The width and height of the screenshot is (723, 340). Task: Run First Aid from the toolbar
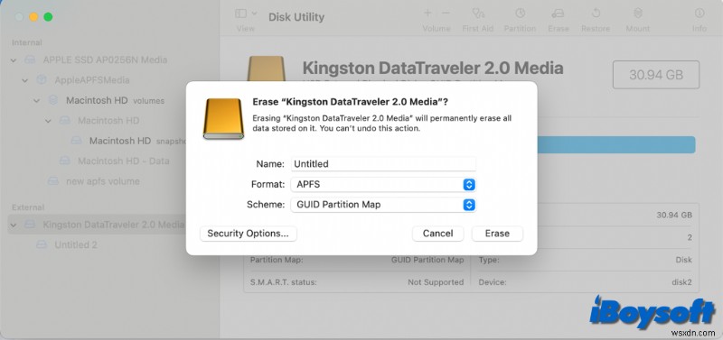(x=478, y=13)
